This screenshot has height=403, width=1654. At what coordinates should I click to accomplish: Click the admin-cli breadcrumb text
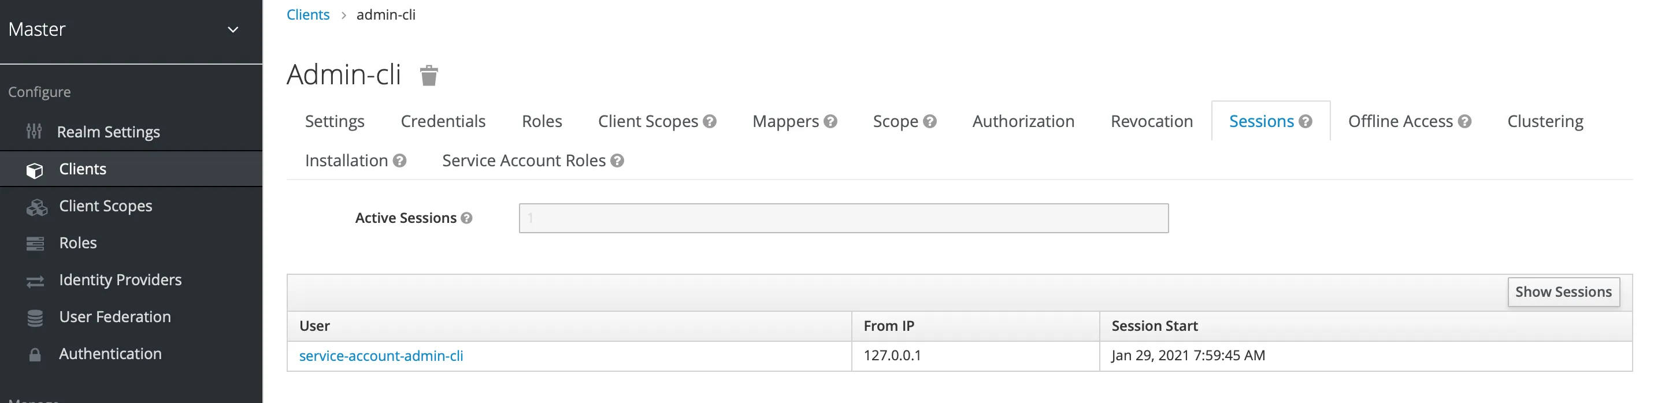[x=386, y=15]
